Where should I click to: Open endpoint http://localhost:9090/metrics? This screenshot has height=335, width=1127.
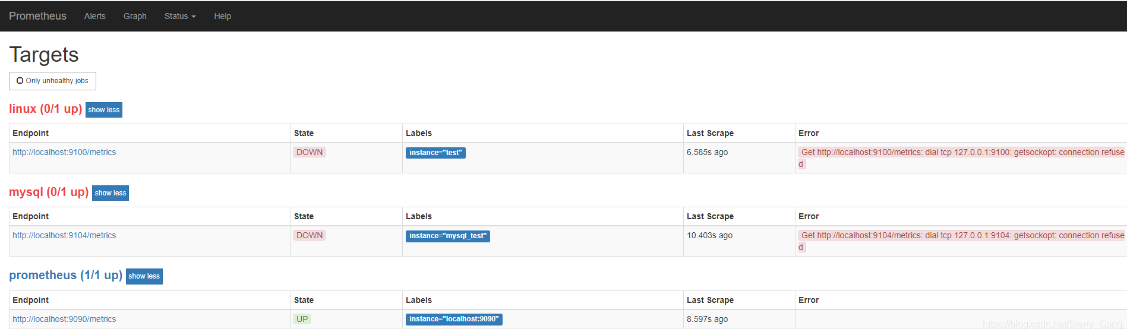(x=64, y=319)
